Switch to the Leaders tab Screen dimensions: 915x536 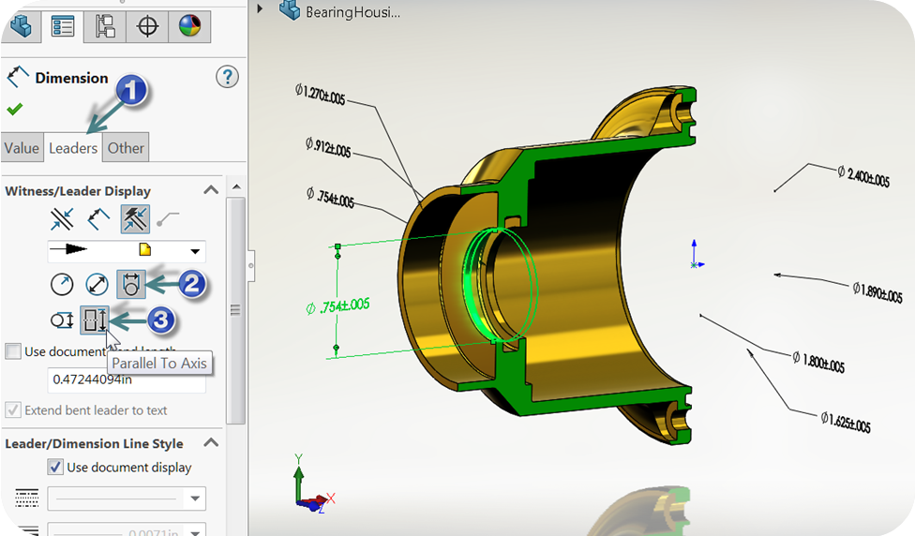point(73,147)
